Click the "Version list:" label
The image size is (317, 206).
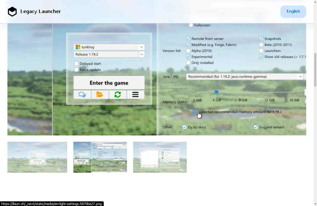click(x=172, y=51)
